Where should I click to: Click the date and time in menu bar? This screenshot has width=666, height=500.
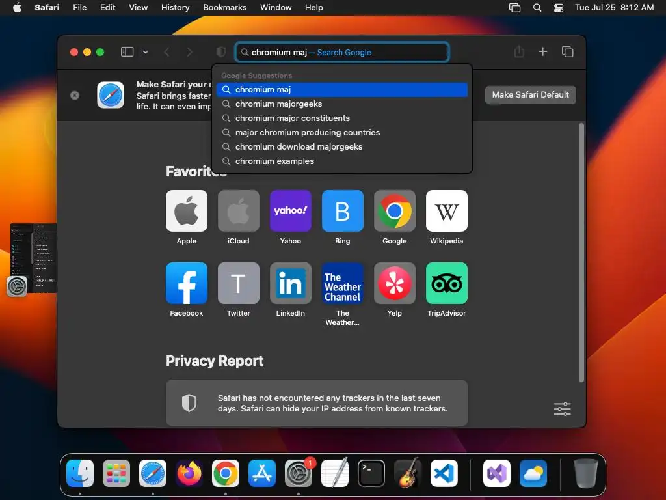pyautogui.click(x=614, y=8)
